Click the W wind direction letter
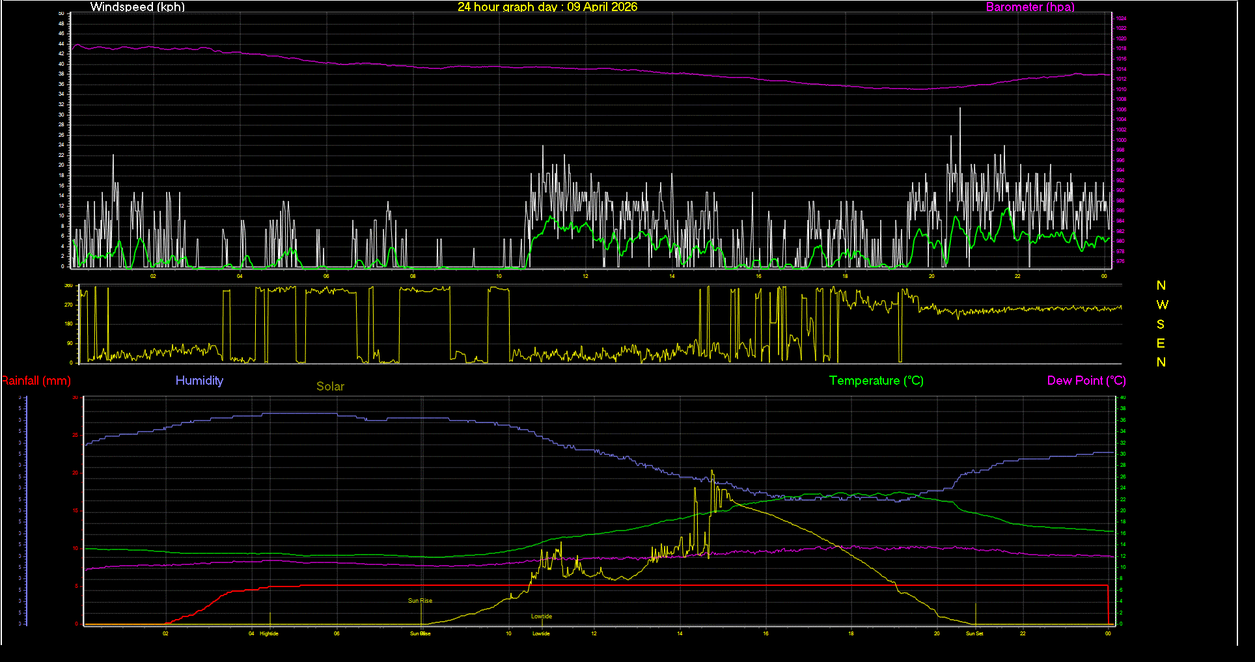The image size is (1255, 662). click(1162, 305)
